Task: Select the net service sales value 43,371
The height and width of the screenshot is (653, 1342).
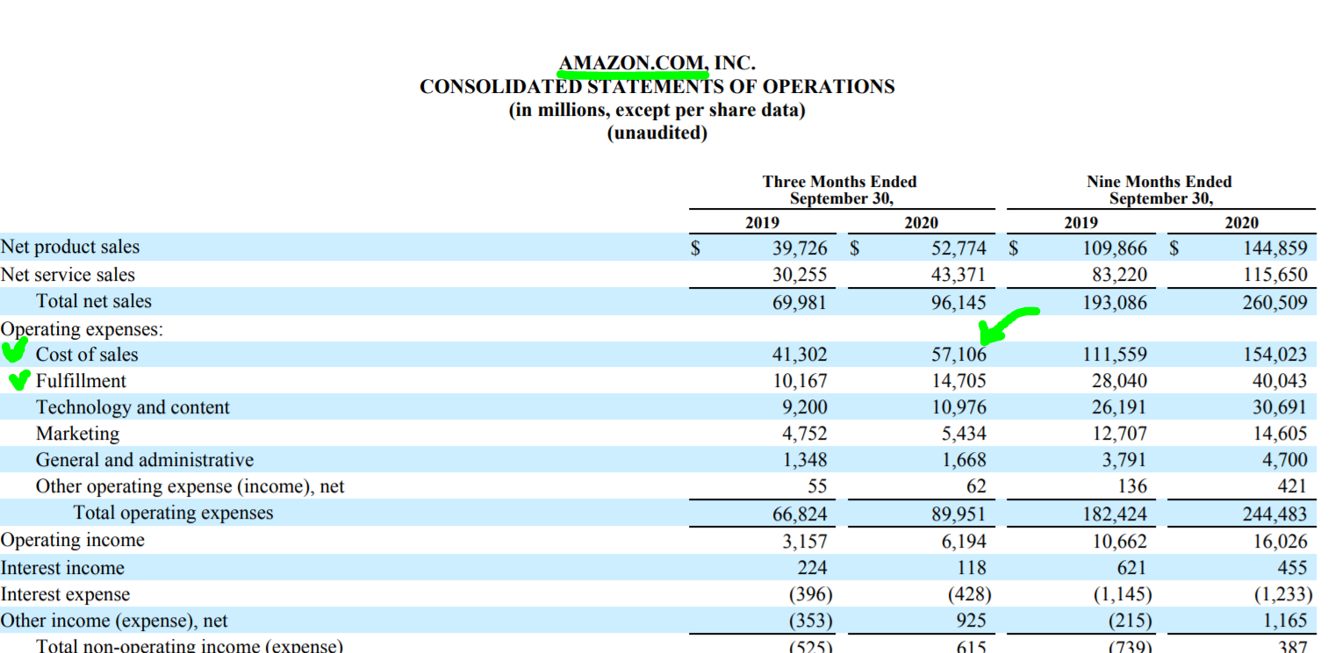Action: 958,275
